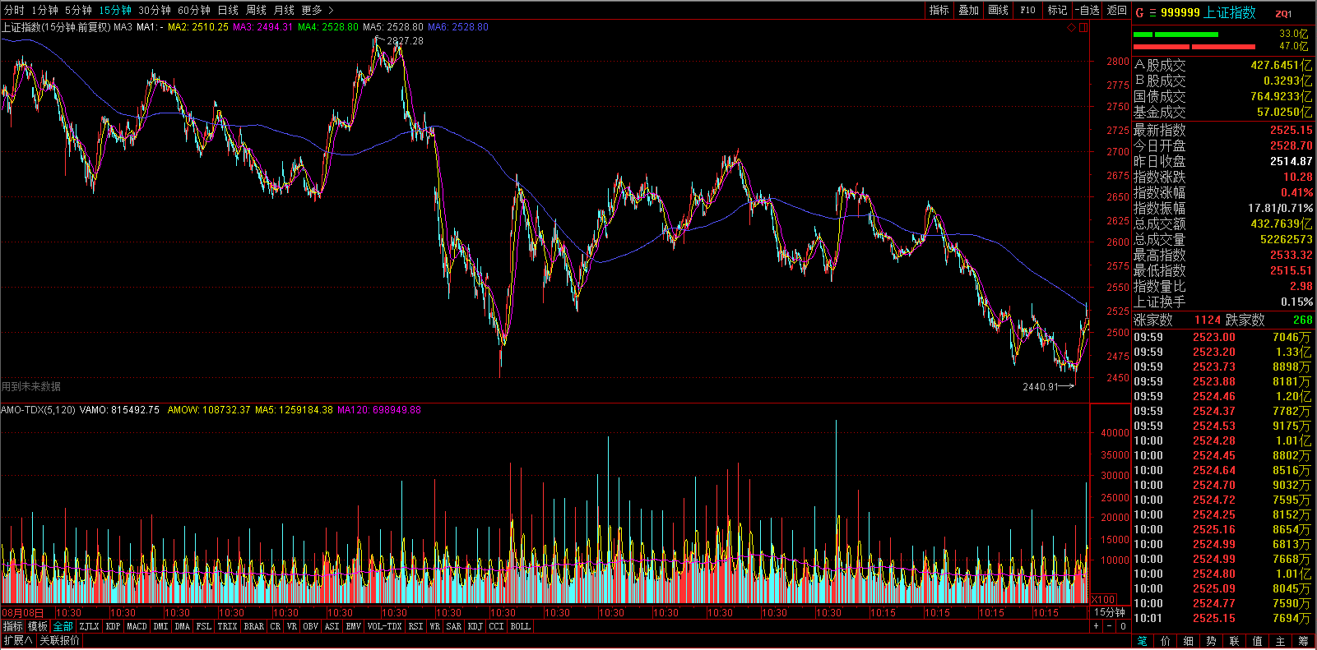Click the 0 reset button beside minus
This screenshot has height=650, width=1317.
click(1123, 626)
